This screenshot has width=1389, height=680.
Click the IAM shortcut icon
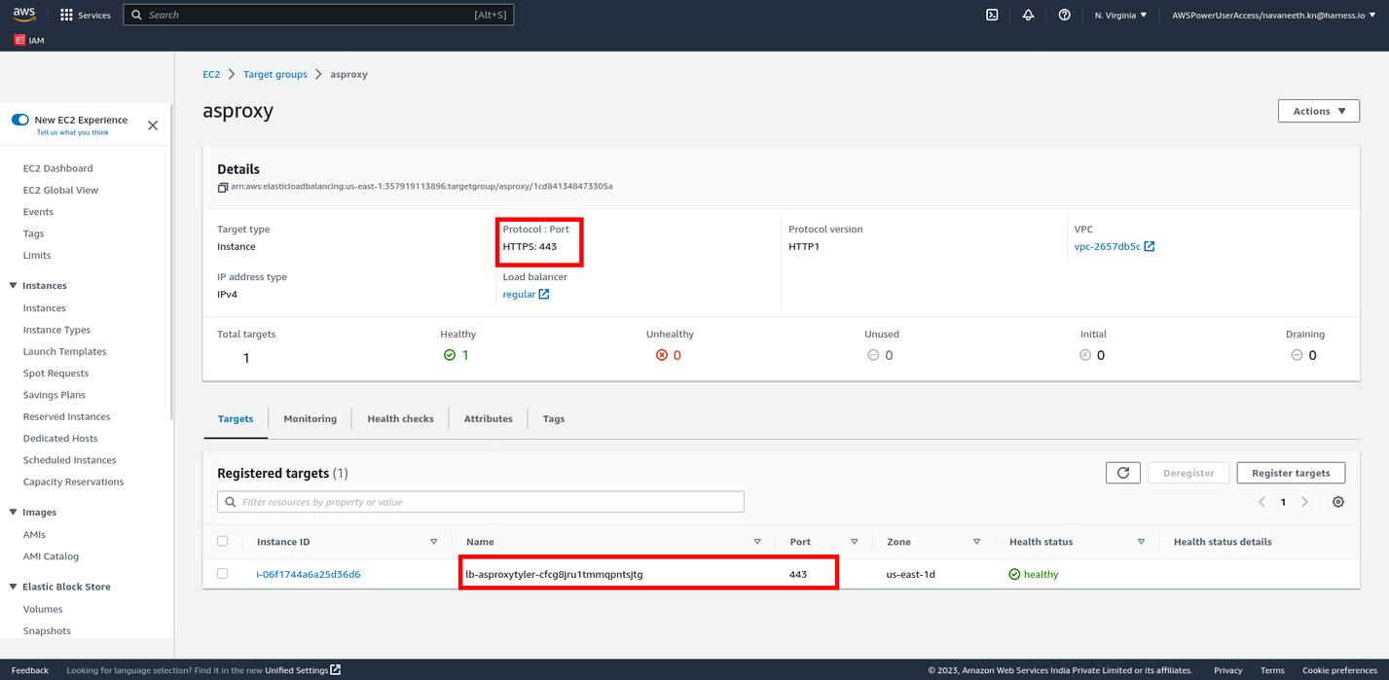tap(19, 40)
